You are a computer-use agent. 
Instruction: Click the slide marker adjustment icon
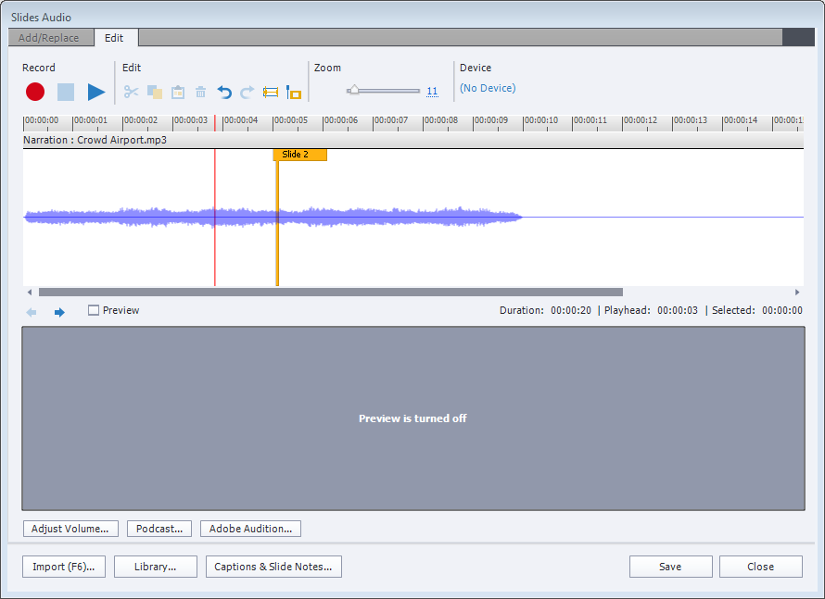tap(293, 92)
